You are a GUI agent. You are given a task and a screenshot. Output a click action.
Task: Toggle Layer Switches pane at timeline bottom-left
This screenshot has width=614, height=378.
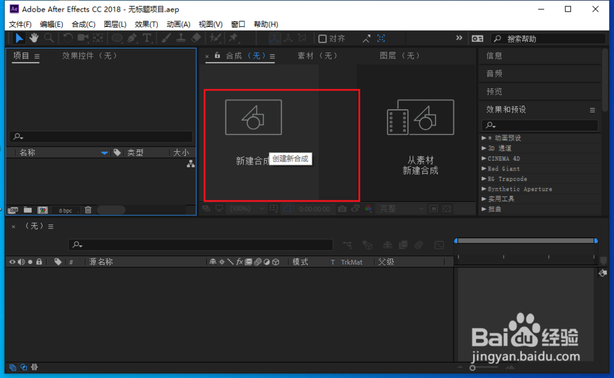(12, 367)
